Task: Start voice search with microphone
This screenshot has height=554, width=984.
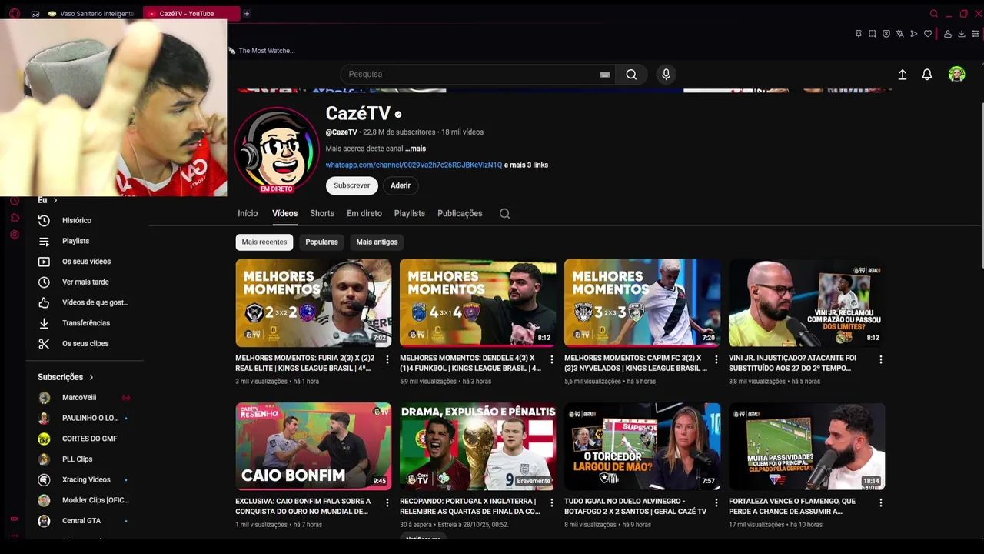Action: 666,74
